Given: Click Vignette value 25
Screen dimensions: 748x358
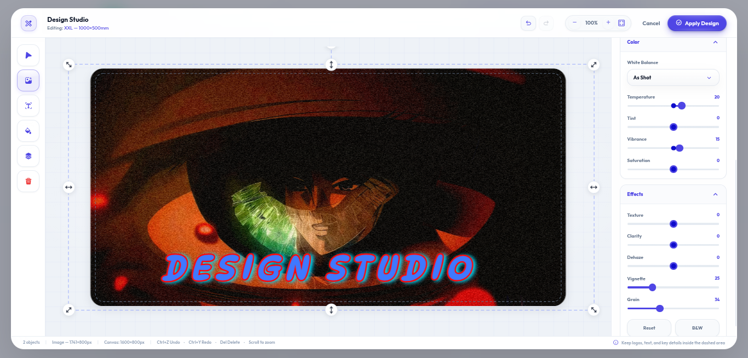Looking at the screenshot, I should (x=717, y=279).
